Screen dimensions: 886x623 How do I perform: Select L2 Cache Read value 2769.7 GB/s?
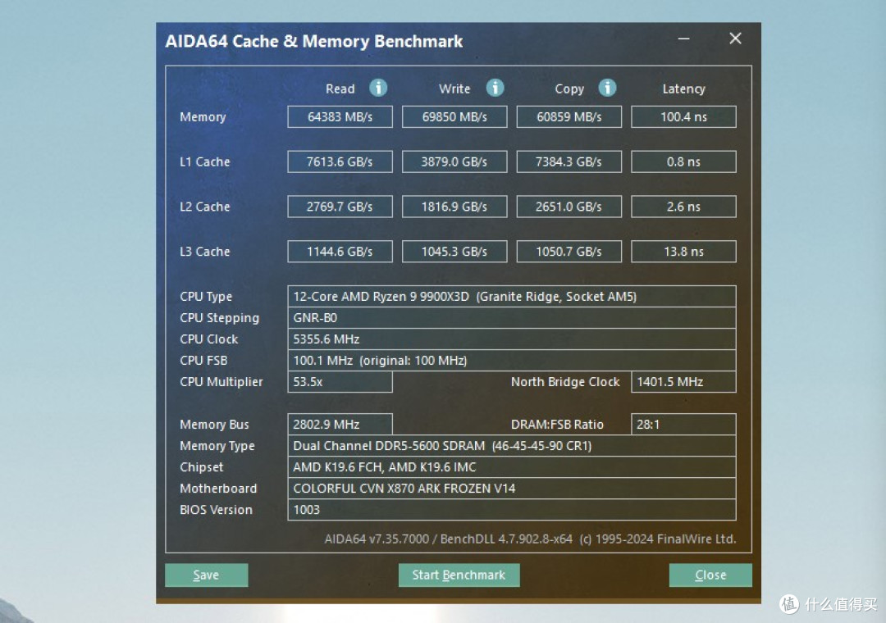click(x=340, y=207)
